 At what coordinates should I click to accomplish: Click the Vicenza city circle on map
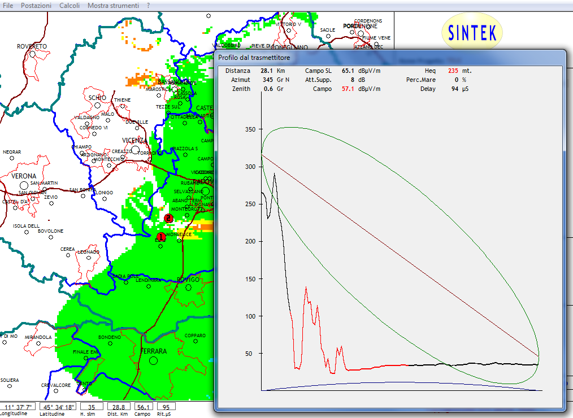point(136,150)
